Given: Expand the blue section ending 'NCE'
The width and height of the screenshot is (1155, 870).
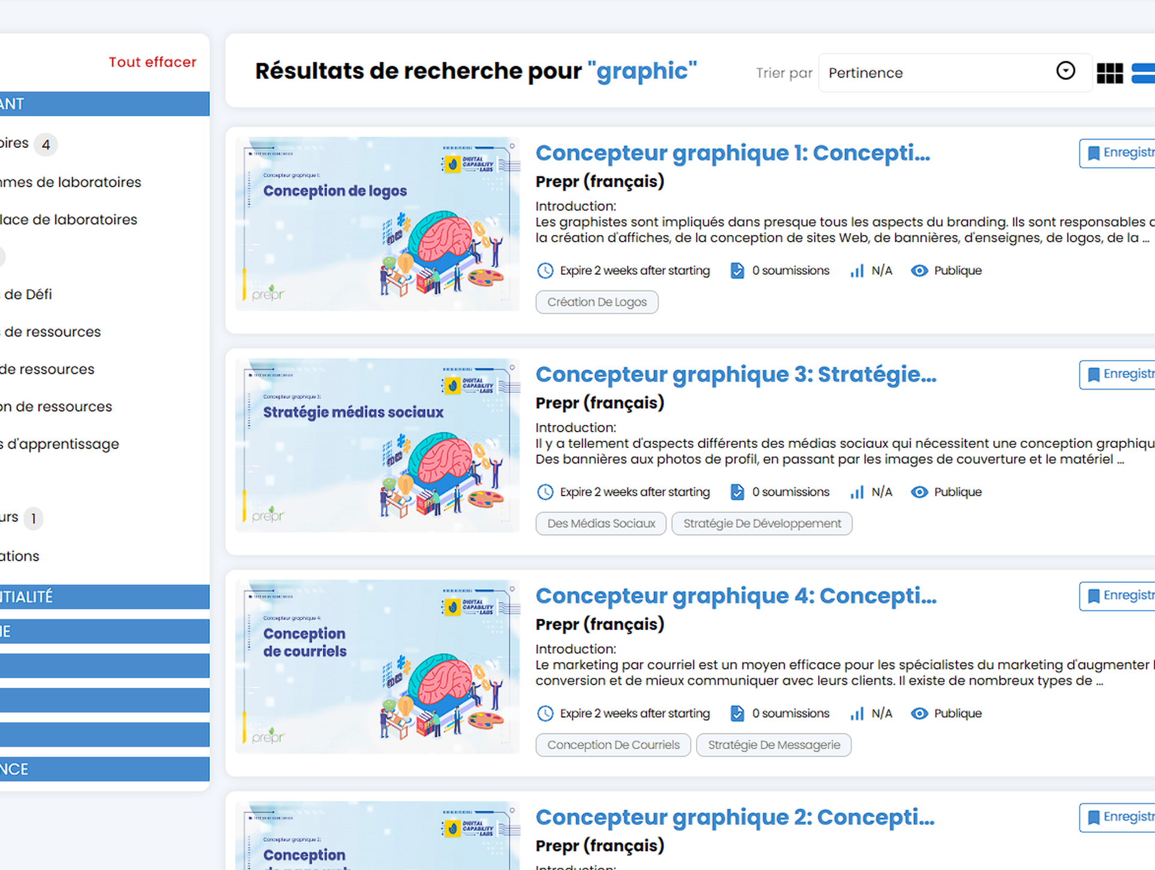Looking at the screenshot, I should [x=105, y=769].
